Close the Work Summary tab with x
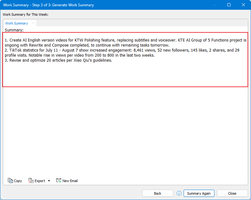 click(33, 23)
